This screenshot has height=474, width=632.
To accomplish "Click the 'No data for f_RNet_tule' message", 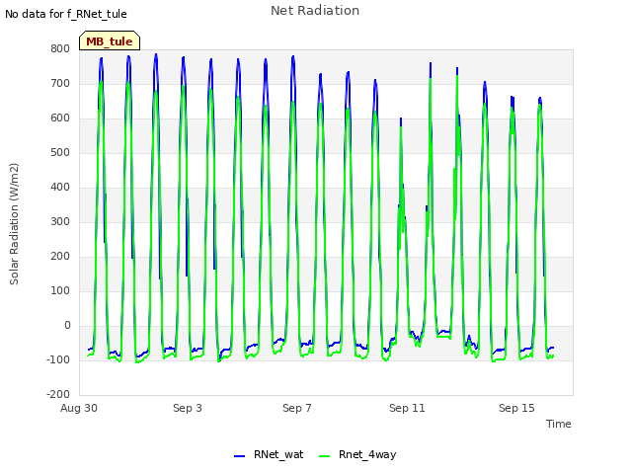I will (66, 14).
